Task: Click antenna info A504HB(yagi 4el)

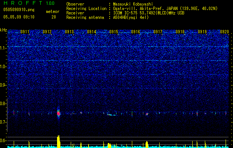Action: click(131, 17)
